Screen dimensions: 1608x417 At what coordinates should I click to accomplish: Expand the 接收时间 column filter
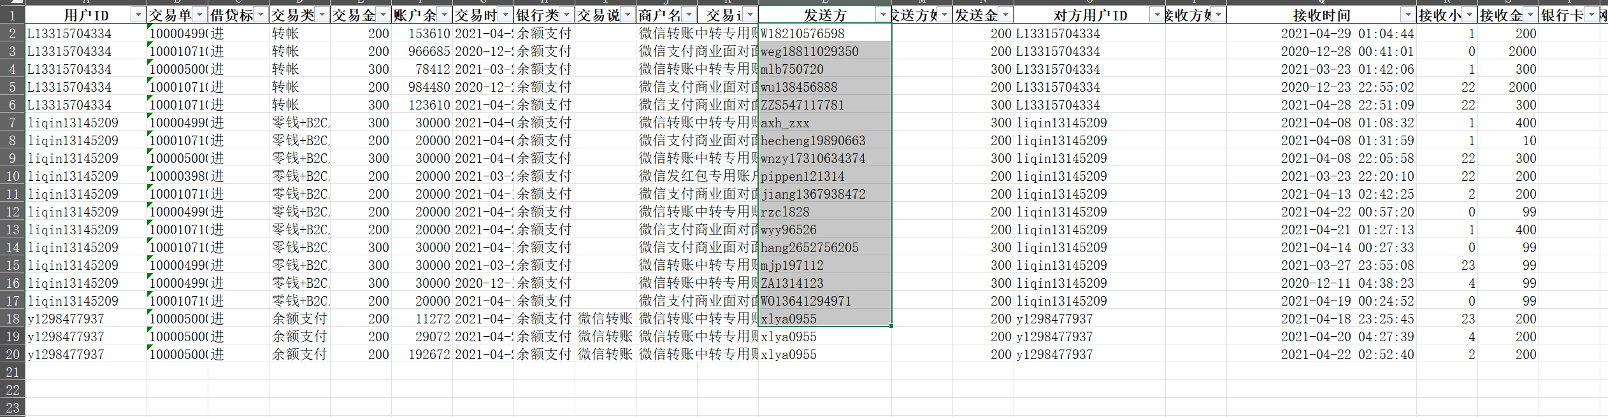pyautogui.click(x=1408, y=15)
